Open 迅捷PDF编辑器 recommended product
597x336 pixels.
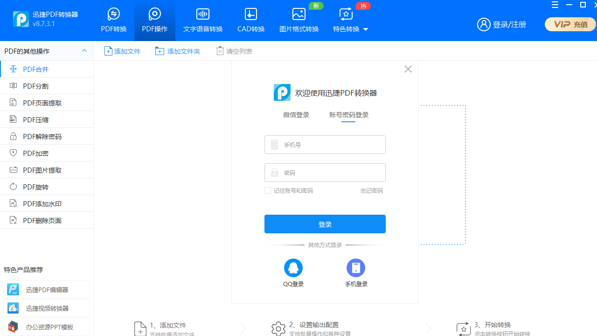coord(47,289)
